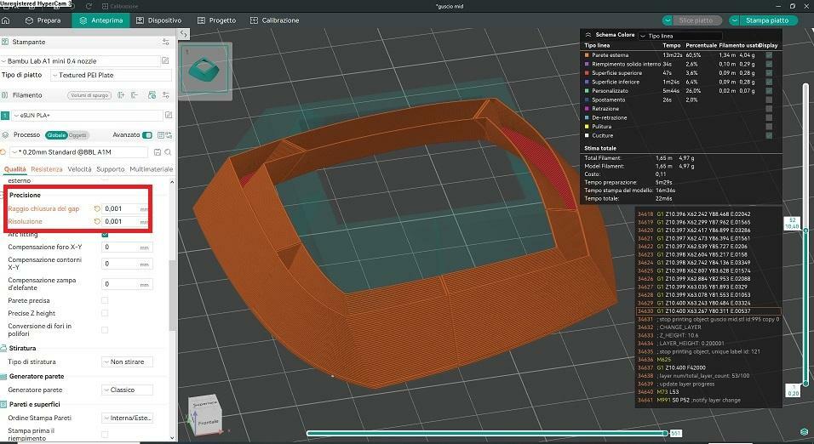
Task: Disable the Arc fitting checkbox
Action: tap(105, 235)
